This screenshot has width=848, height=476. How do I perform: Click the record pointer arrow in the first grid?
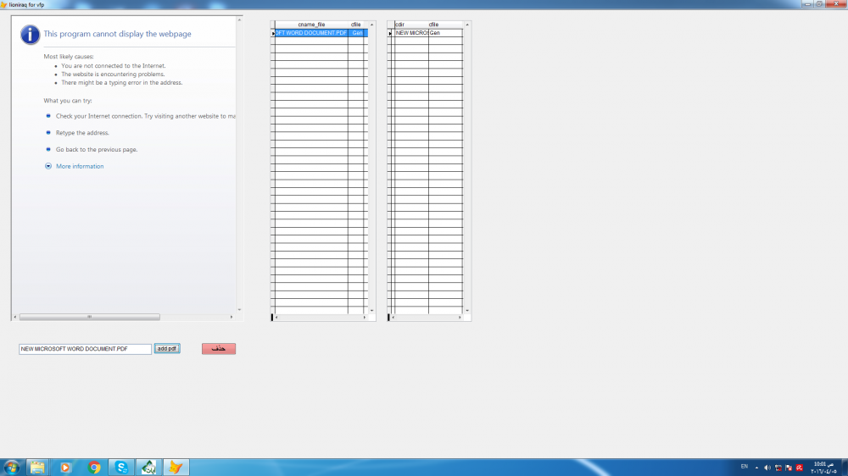[272, 34]
